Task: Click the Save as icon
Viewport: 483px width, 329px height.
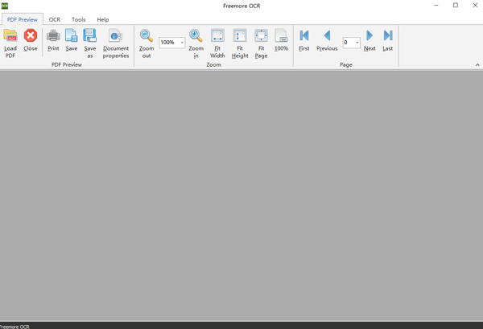Action: tap(90, 36)
